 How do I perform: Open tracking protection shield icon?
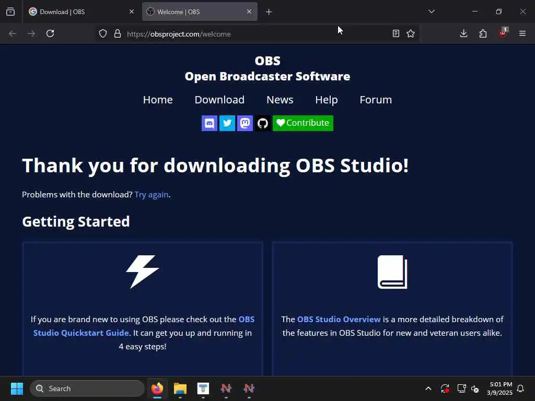click(103, 33)
